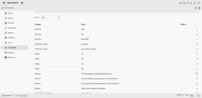Click the altro BES cell

coord(85,39)
